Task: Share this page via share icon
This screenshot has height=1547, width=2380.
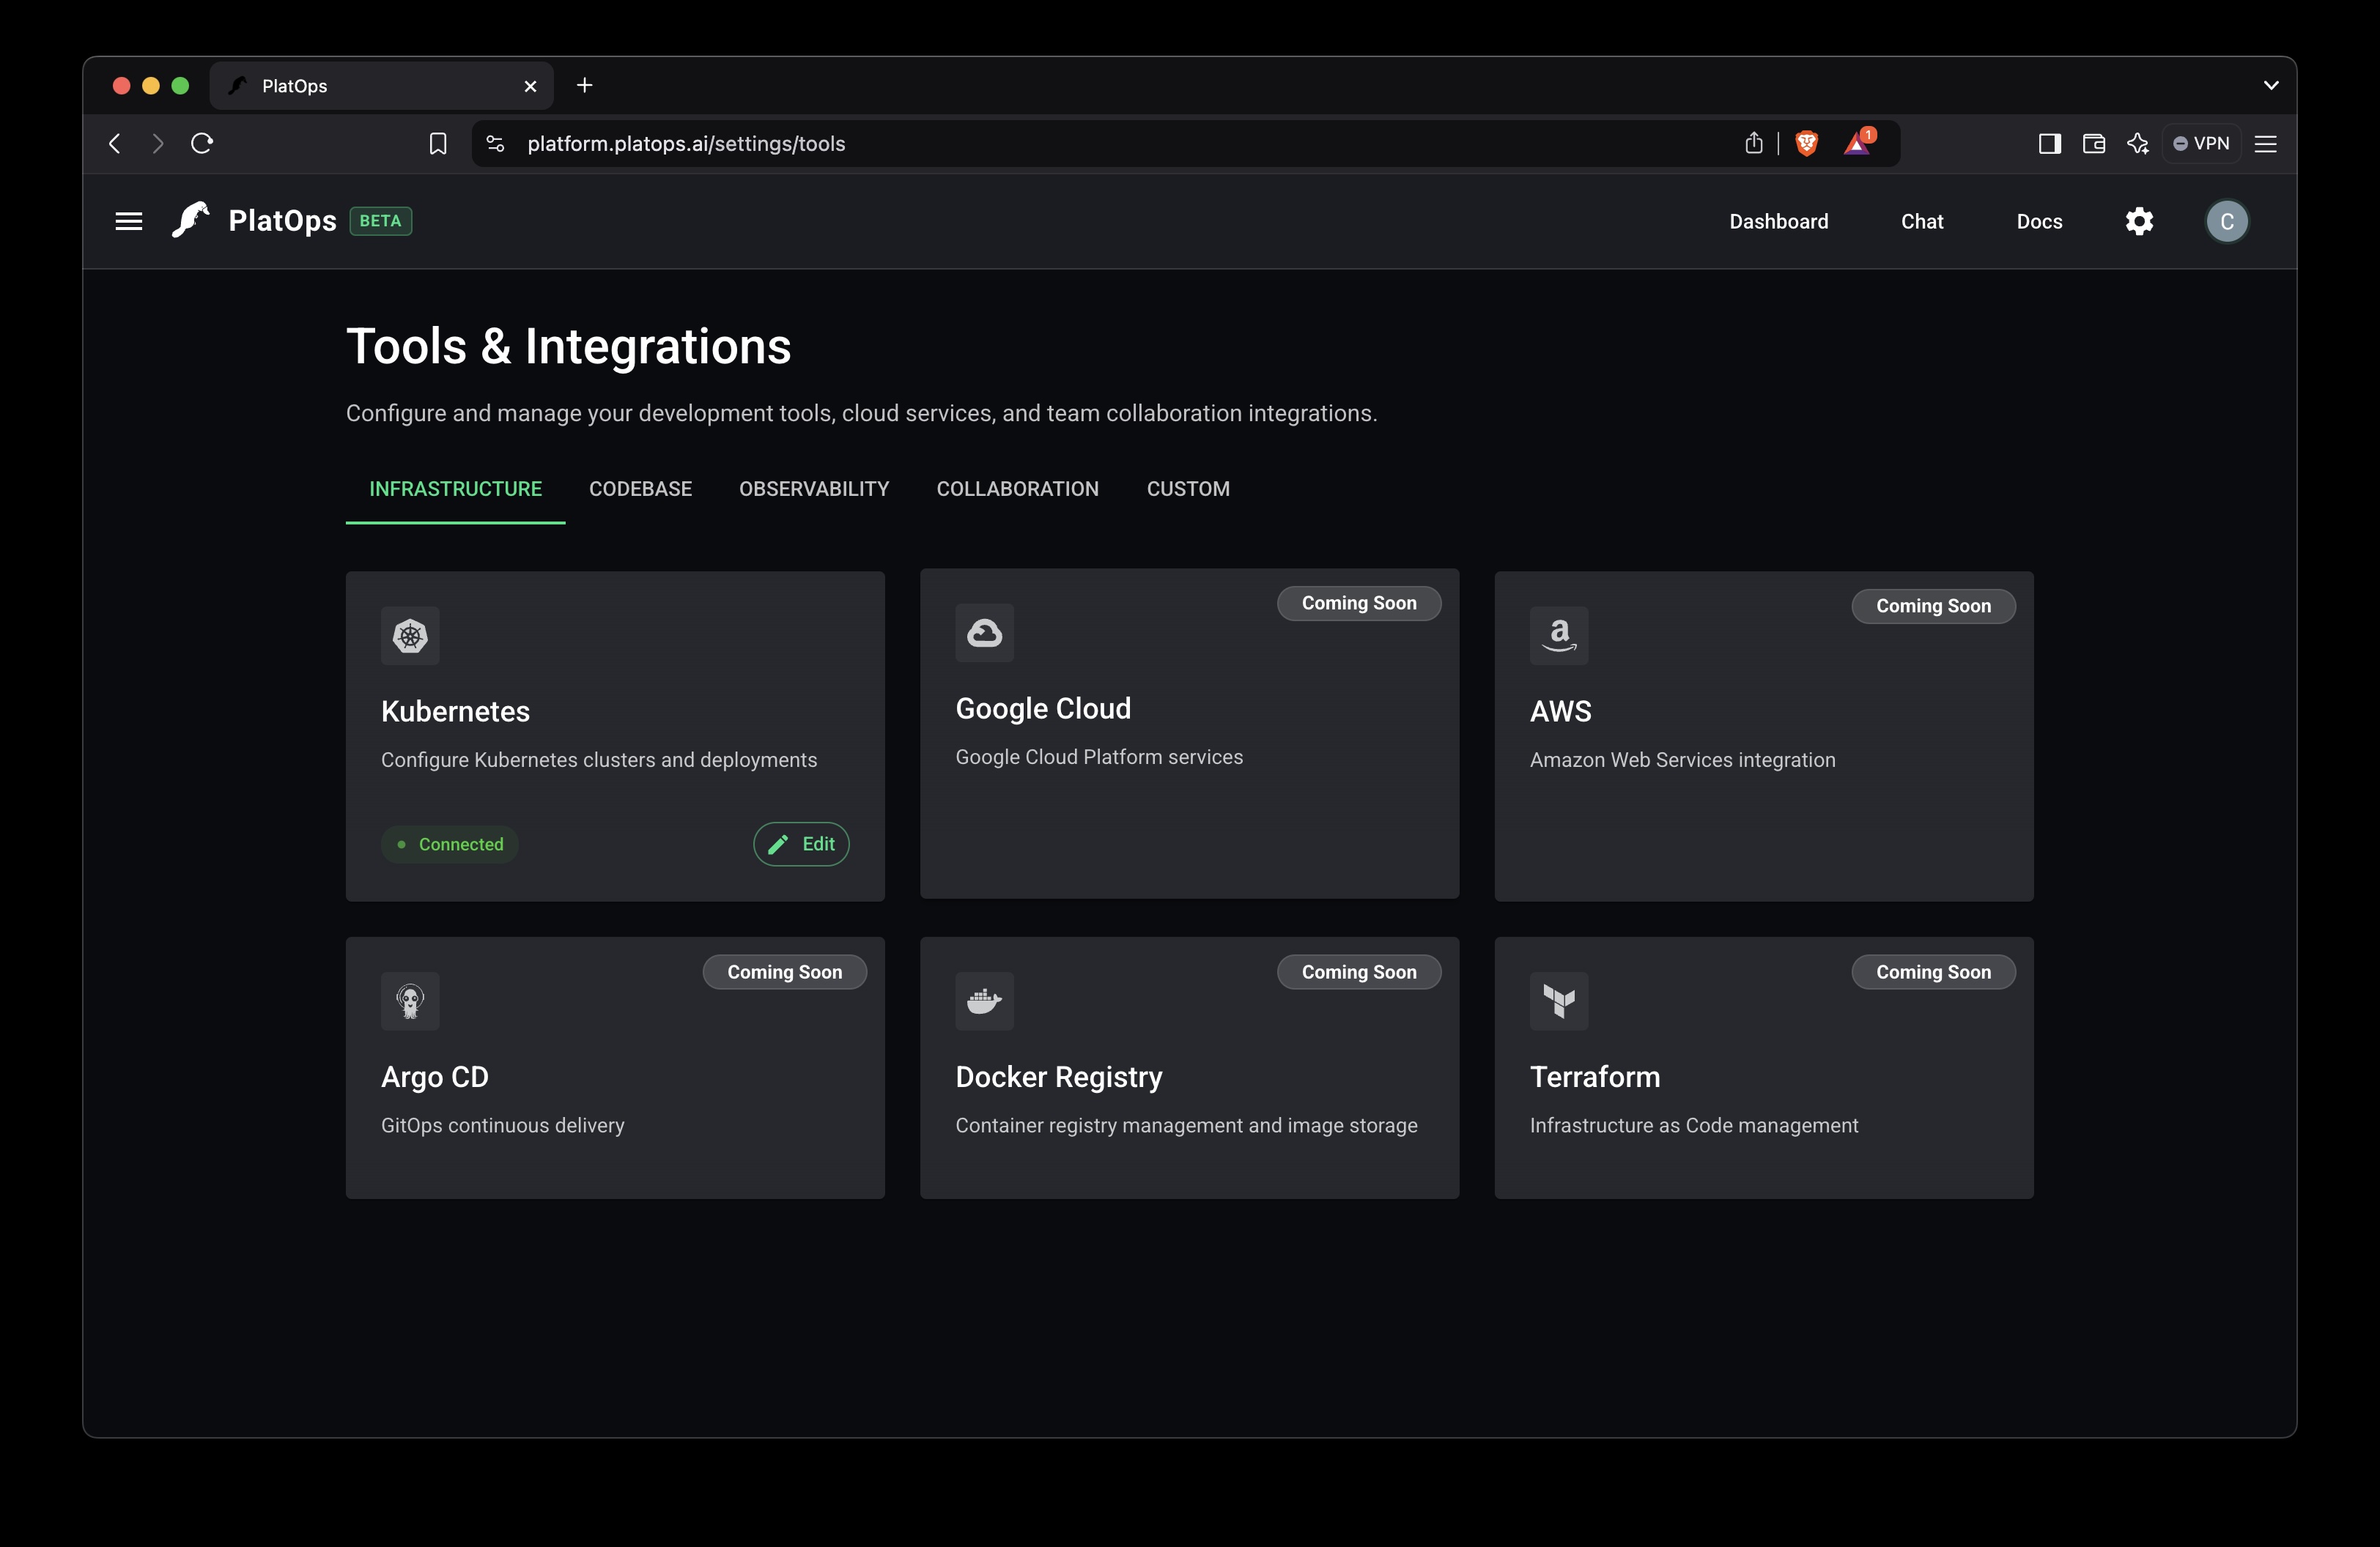Action: 1754,143
